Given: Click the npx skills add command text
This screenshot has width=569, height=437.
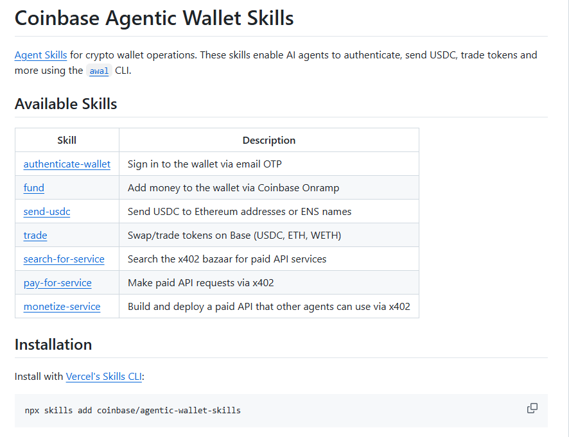Looking at the screenshot, I should 132,410.
